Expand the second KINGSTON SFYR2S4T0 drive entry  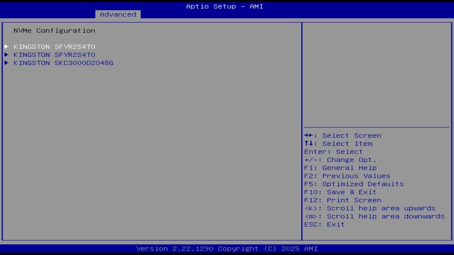54,55
